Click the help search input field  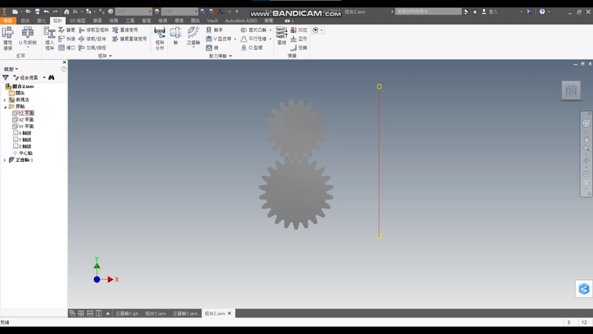pos(428,12)
